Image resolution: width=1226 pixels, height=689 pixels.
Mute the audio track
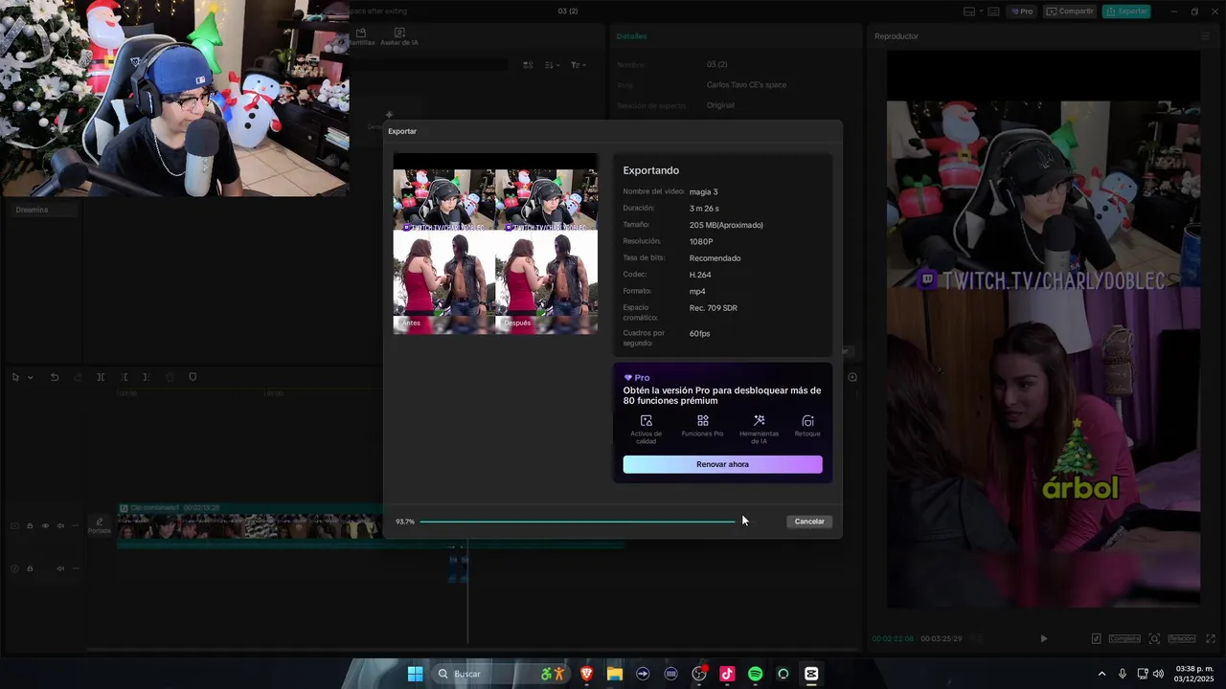tap(60, 568)
